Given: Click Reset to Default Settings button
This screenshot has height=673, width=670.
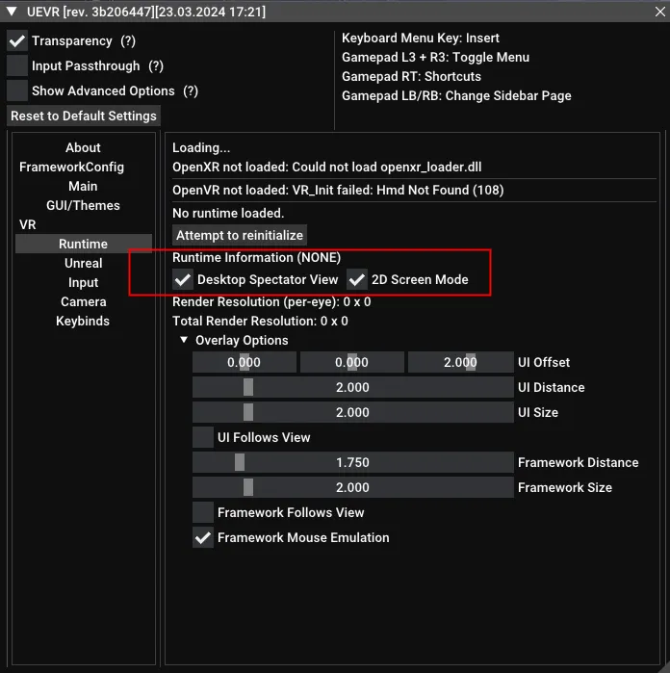Looking at the screenshot, I should click(x=84, y=116).
